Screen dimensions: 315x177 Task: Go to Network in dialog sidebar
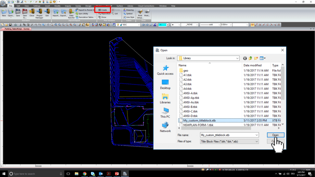point(165,127)
